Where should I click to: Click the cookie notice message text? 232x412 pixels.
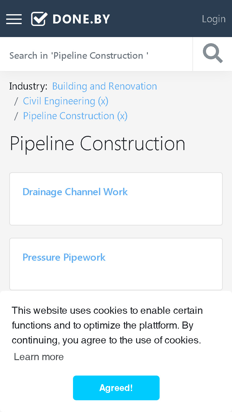pos(107,325)
